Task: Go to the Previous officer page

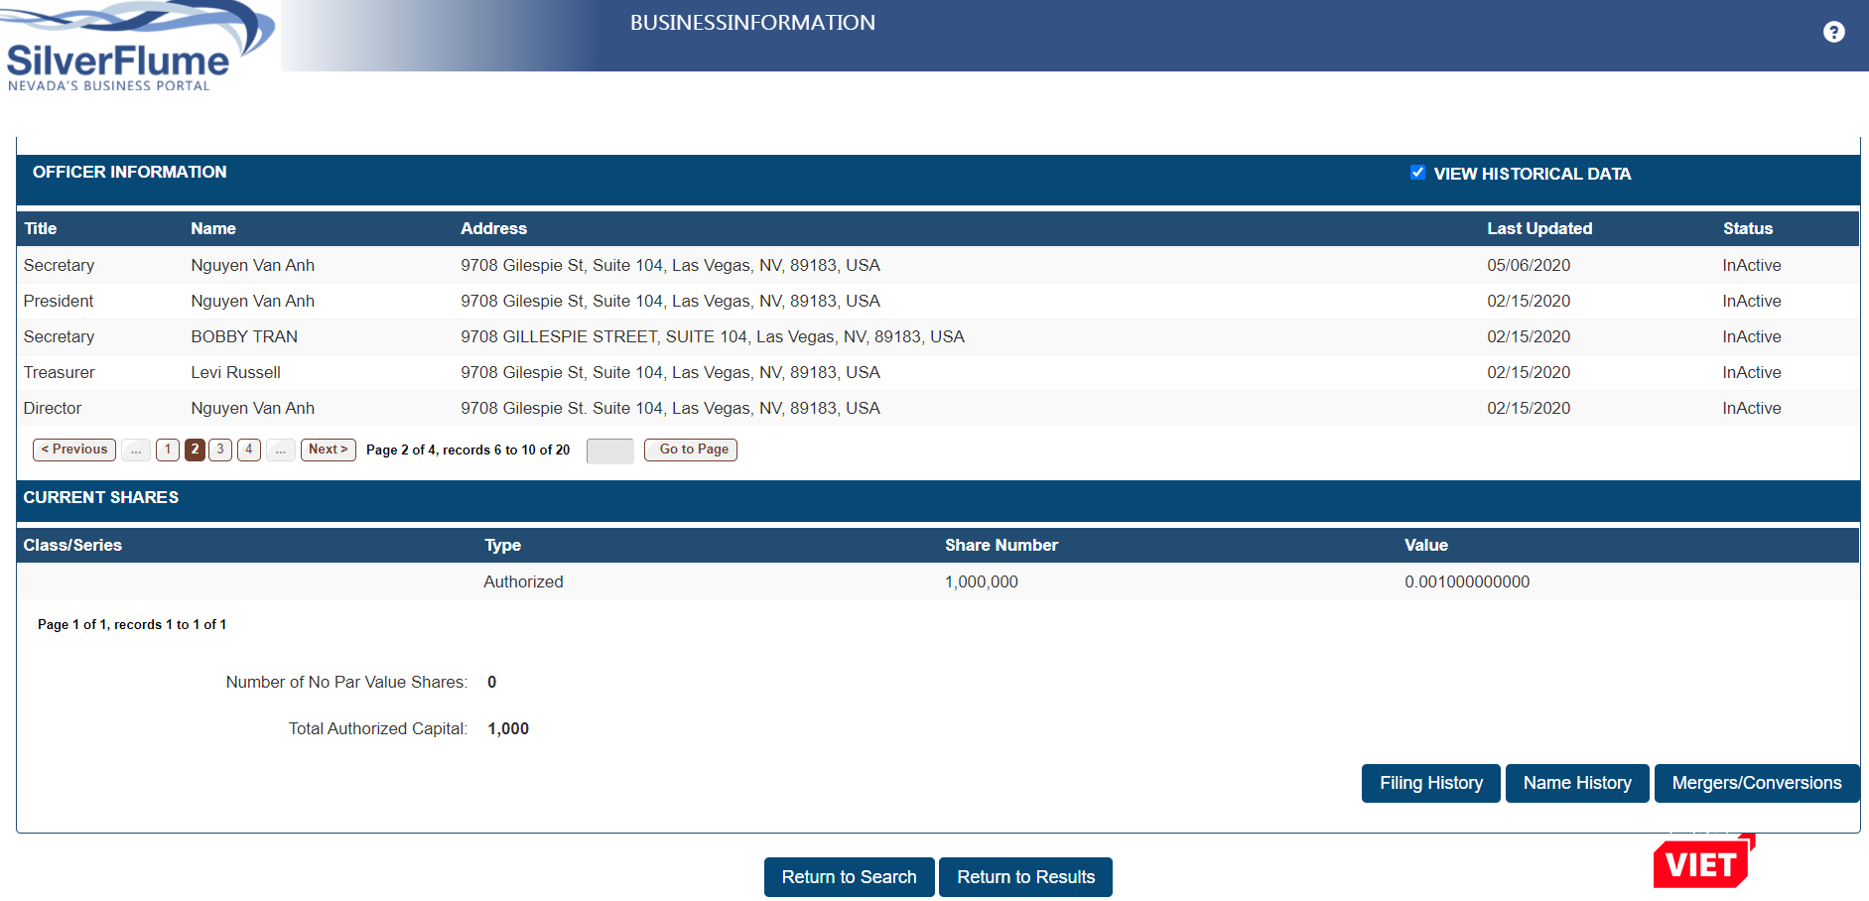Action: coord(74,450)
